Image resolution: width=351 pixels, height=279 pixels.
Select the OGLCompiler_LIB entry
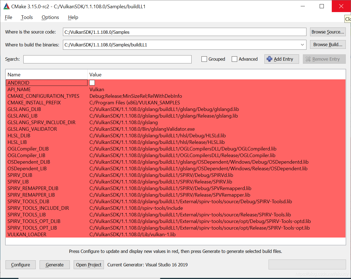pyautogui.click(x=26, y=155)
